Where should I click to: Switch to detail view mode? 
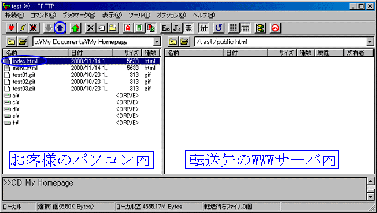coord(245,28)
